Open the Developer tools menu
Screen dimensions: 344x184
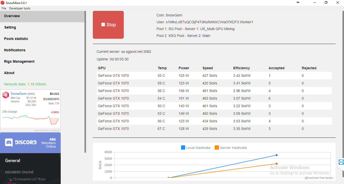pyautogui.click(x=20, y=8)
